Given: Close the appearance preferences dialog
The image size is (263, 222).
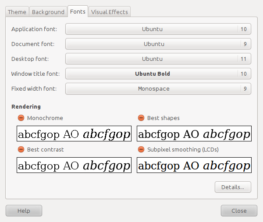Looking at the screenshot, I should click(x=239, y=211).
